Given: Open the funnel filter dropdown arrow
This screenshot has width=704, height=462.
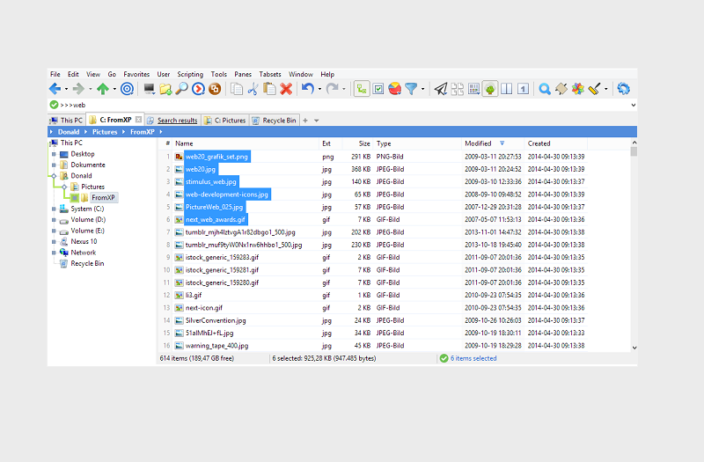Looking at the screenshot, I should (x=423, y=89).
